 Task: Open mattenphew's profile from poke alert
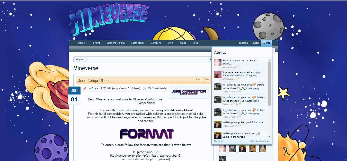tap(230, 122)
